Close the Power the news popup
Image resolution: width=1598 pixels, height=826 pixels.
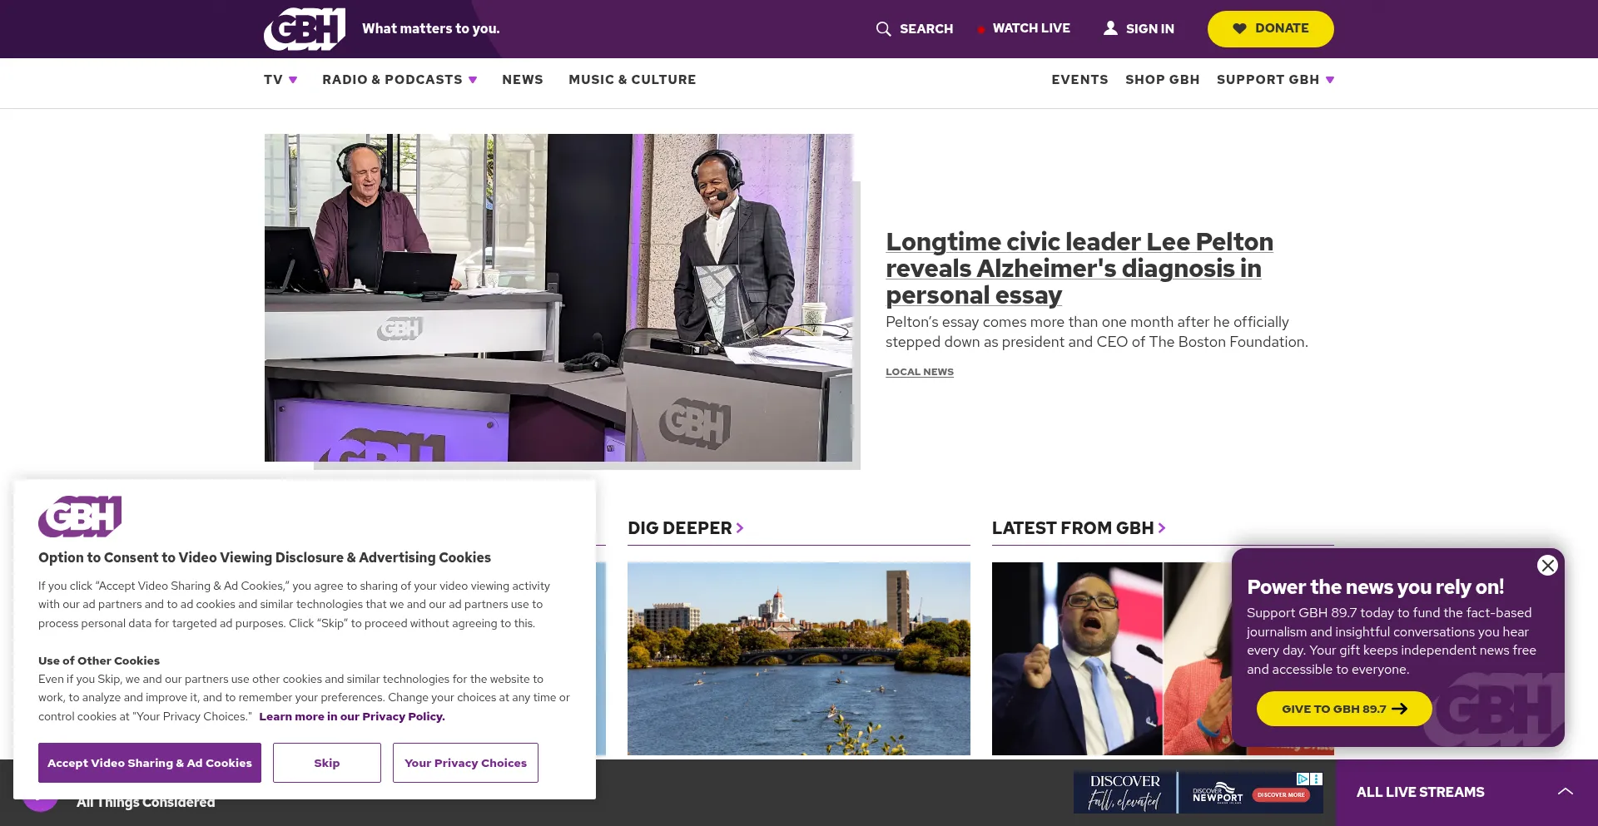tap(1547, 566)
